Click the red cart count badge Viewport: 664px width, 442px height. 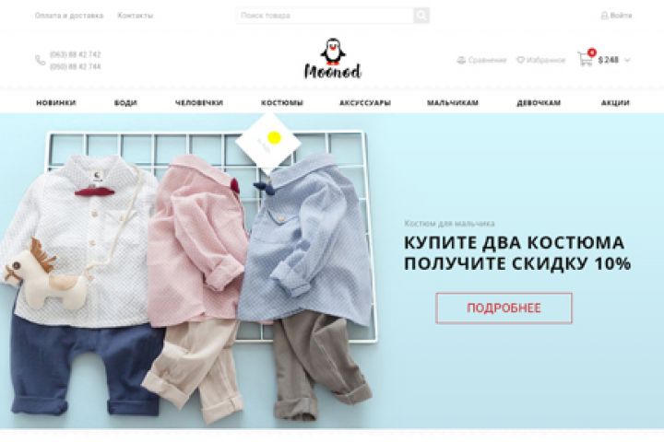pyautogui.click(x=591, y=52)
